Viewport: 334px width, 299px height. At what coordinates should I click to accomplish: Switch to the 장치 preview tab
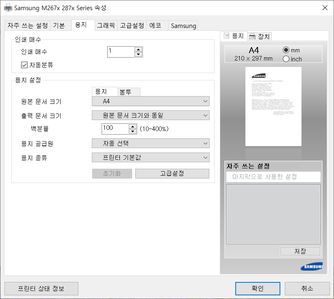tap(260, 37)
